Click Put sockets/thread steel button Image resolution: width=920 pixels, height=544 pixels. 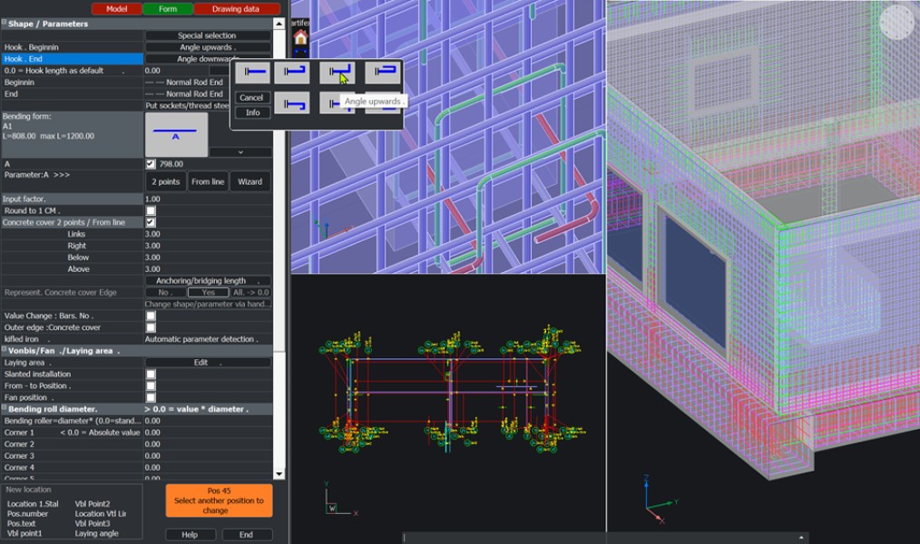pos(187,105)
